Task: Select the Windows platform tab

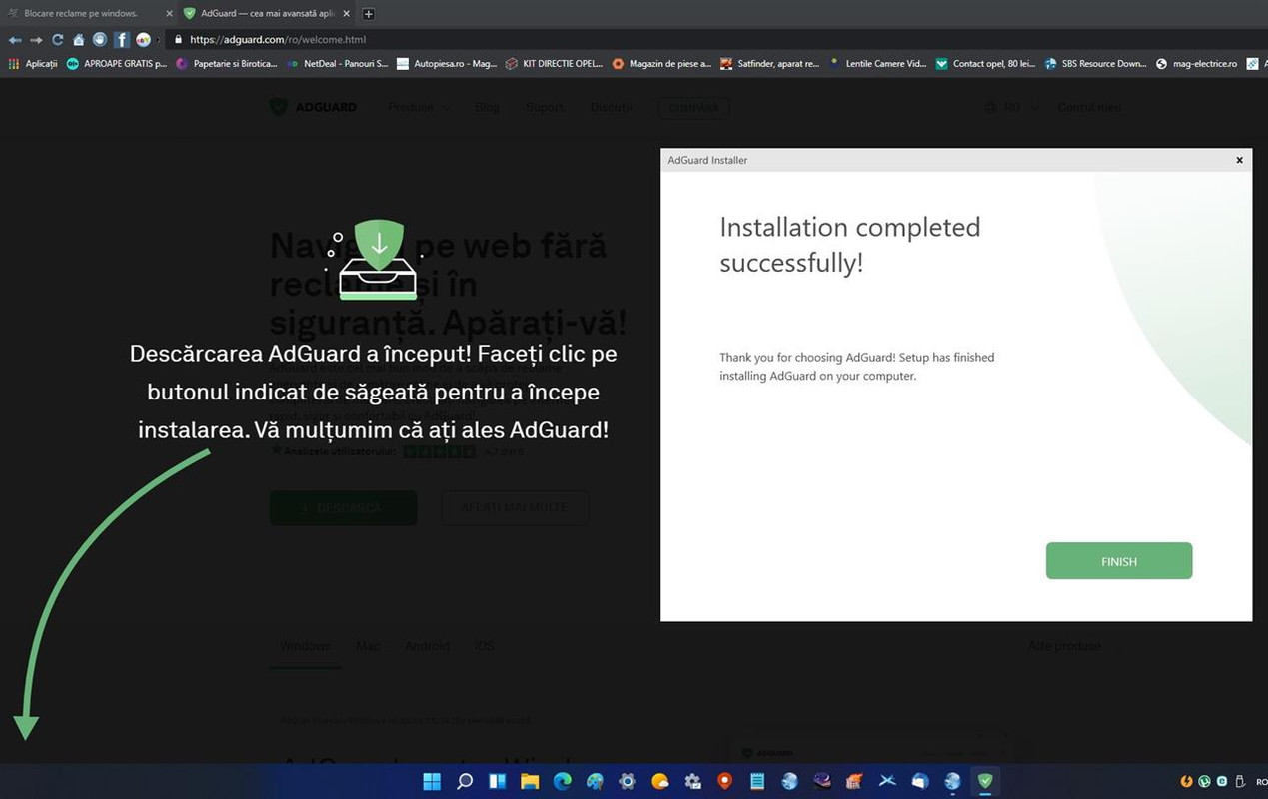Action: [305, 646]
